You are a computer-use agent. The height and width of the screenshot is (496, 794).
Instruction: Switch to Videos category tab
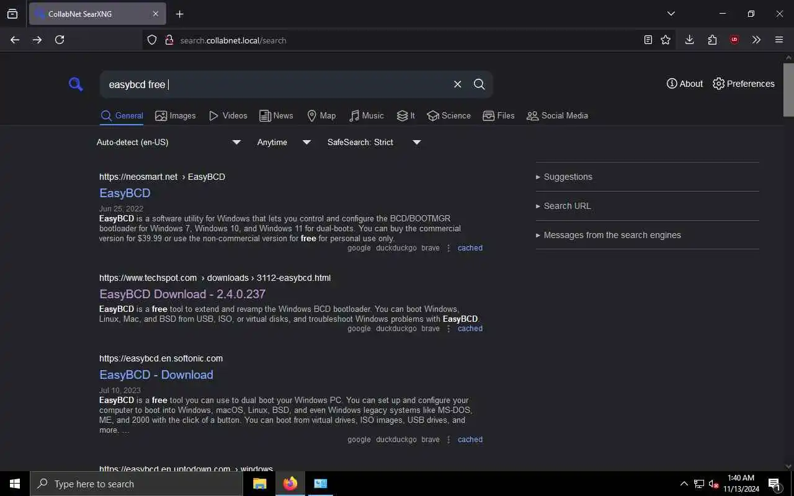click(228, 115)
